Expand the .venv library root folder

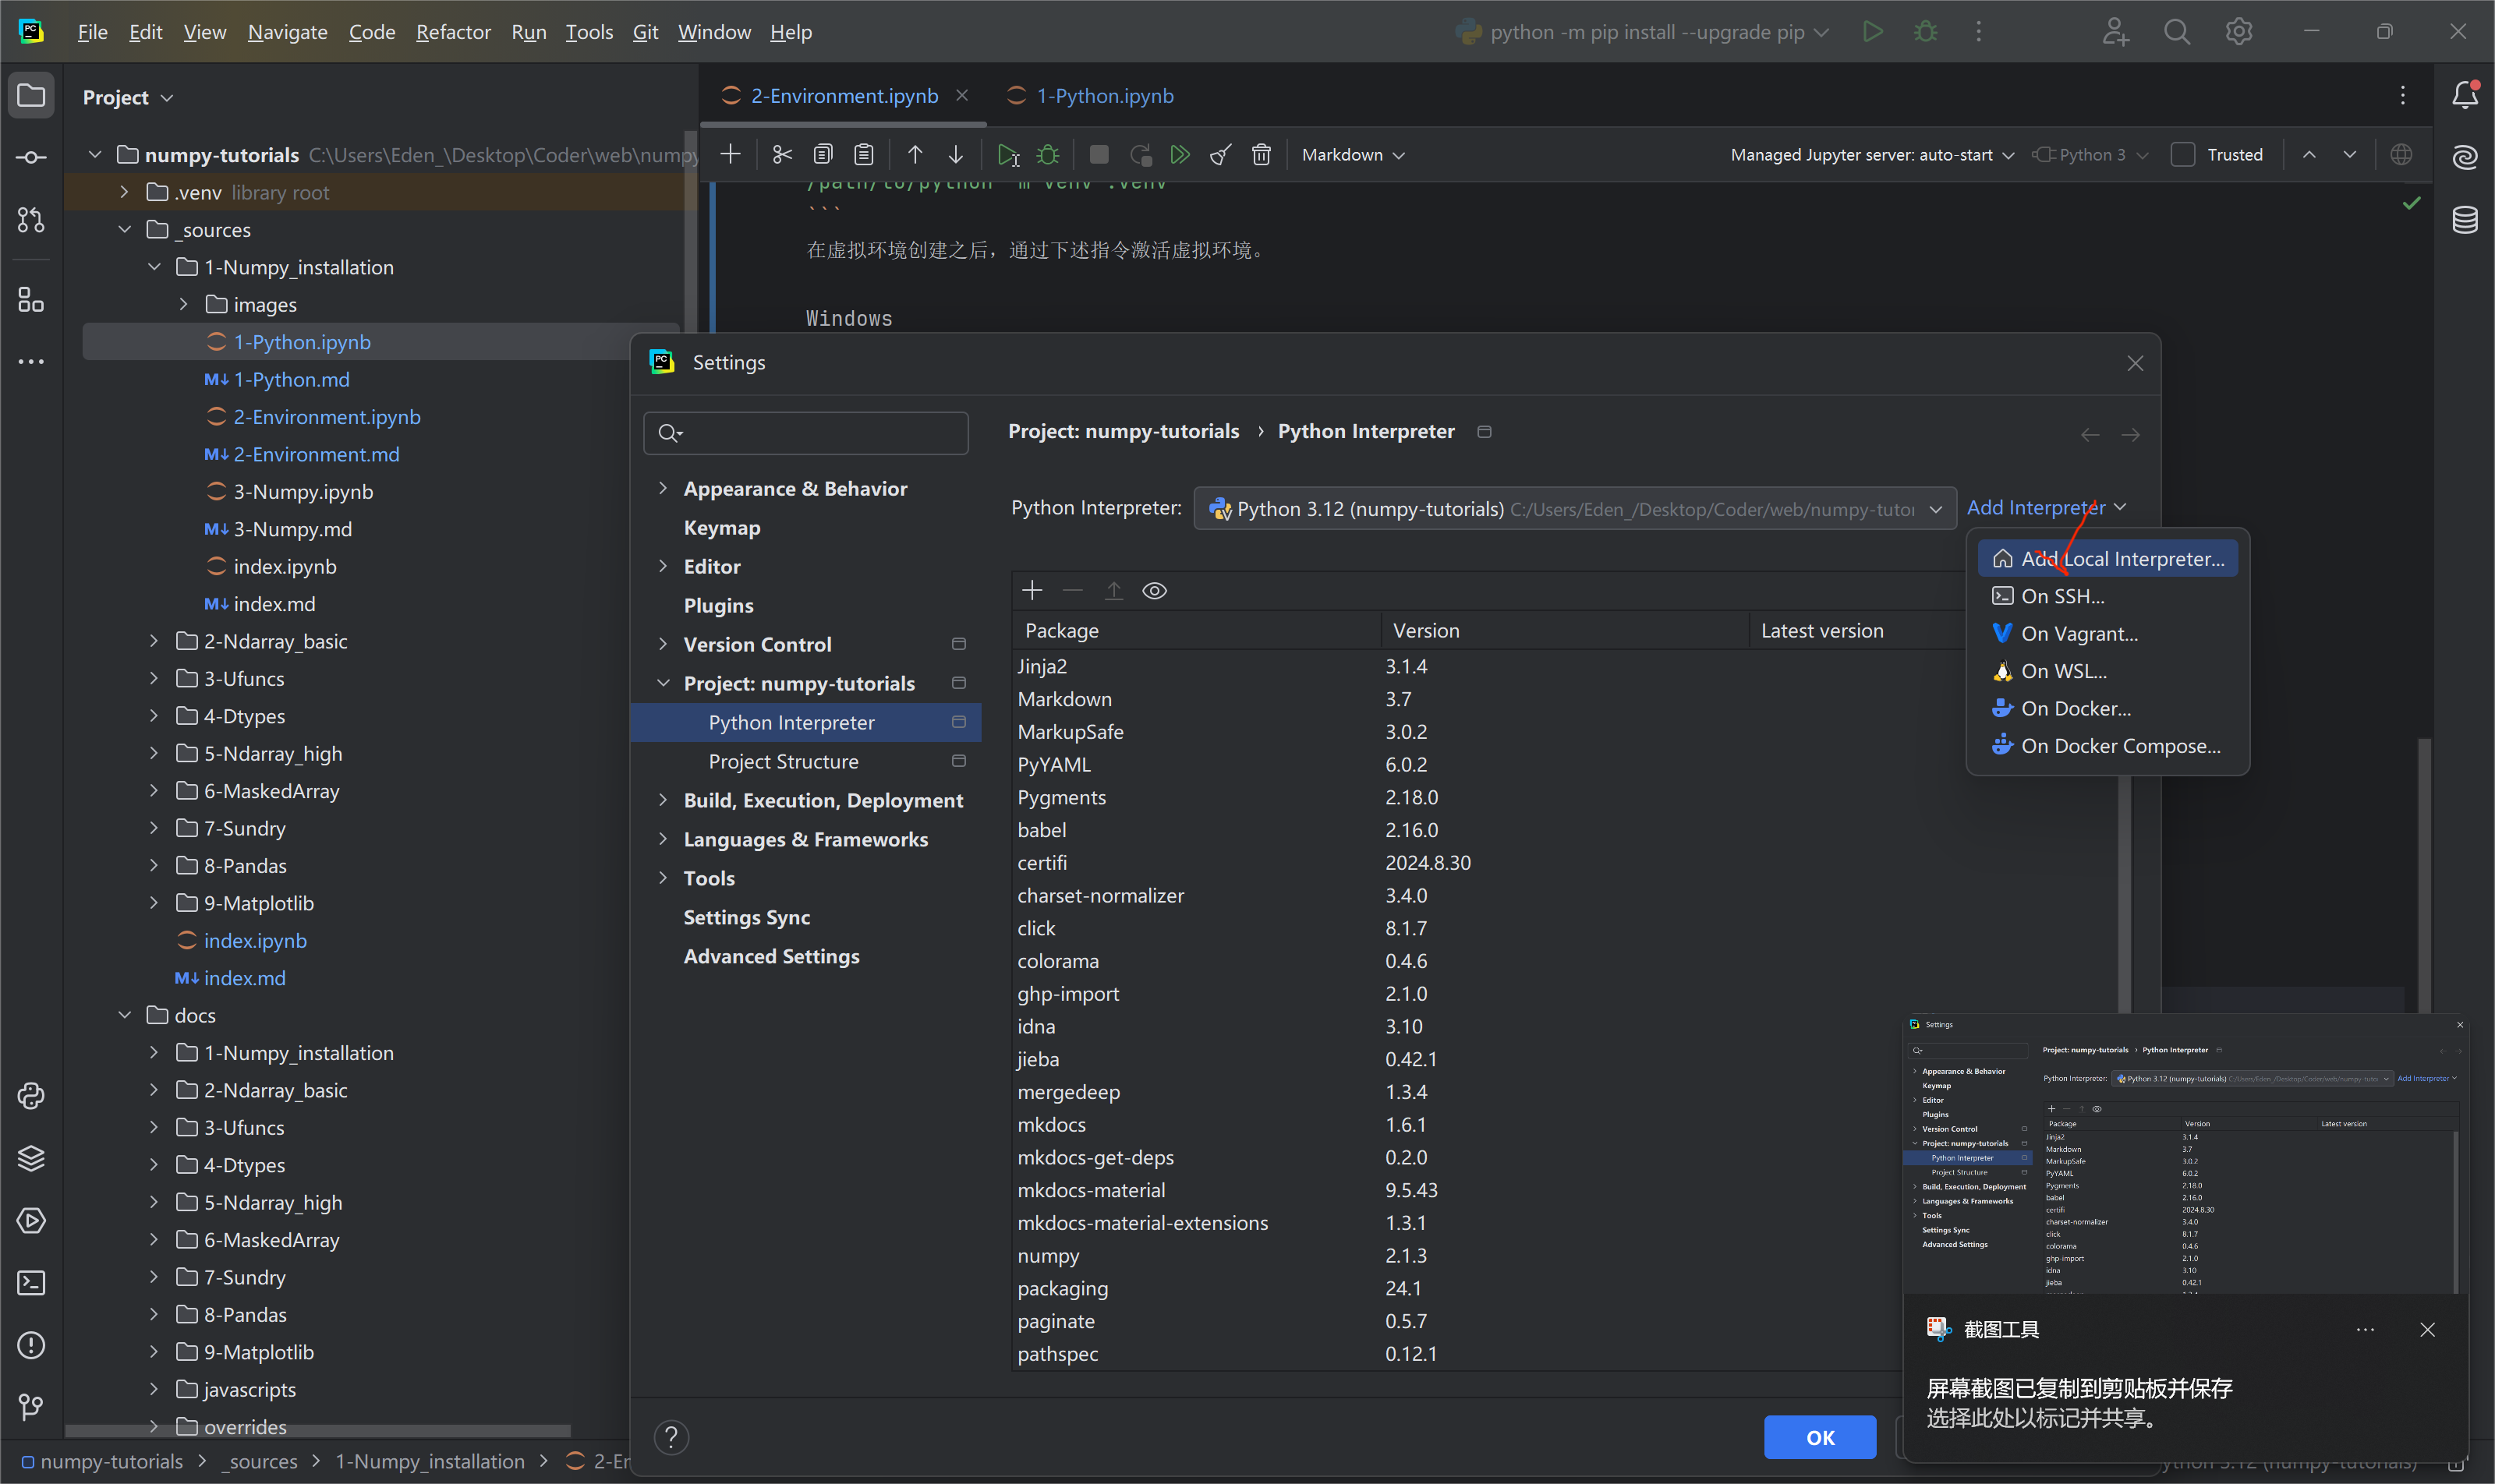click(124, 192)
